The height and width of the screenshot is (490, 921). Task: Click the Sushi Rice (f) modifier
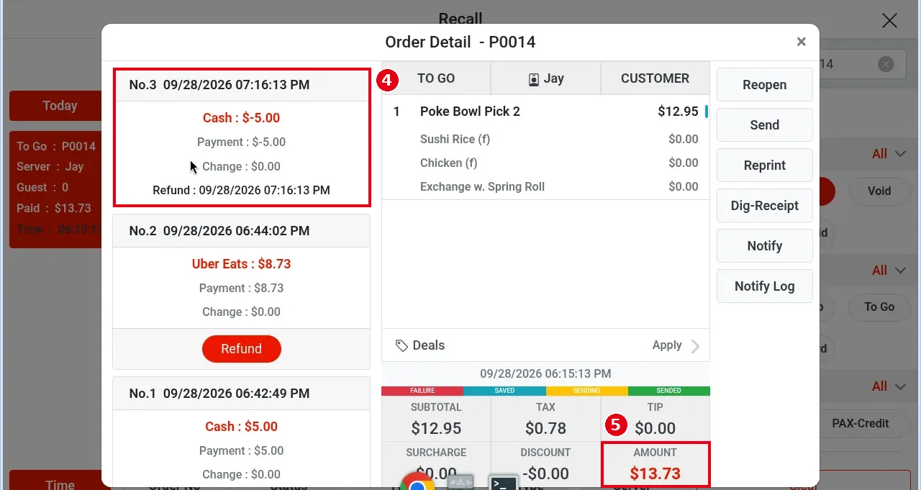(455, 140)
